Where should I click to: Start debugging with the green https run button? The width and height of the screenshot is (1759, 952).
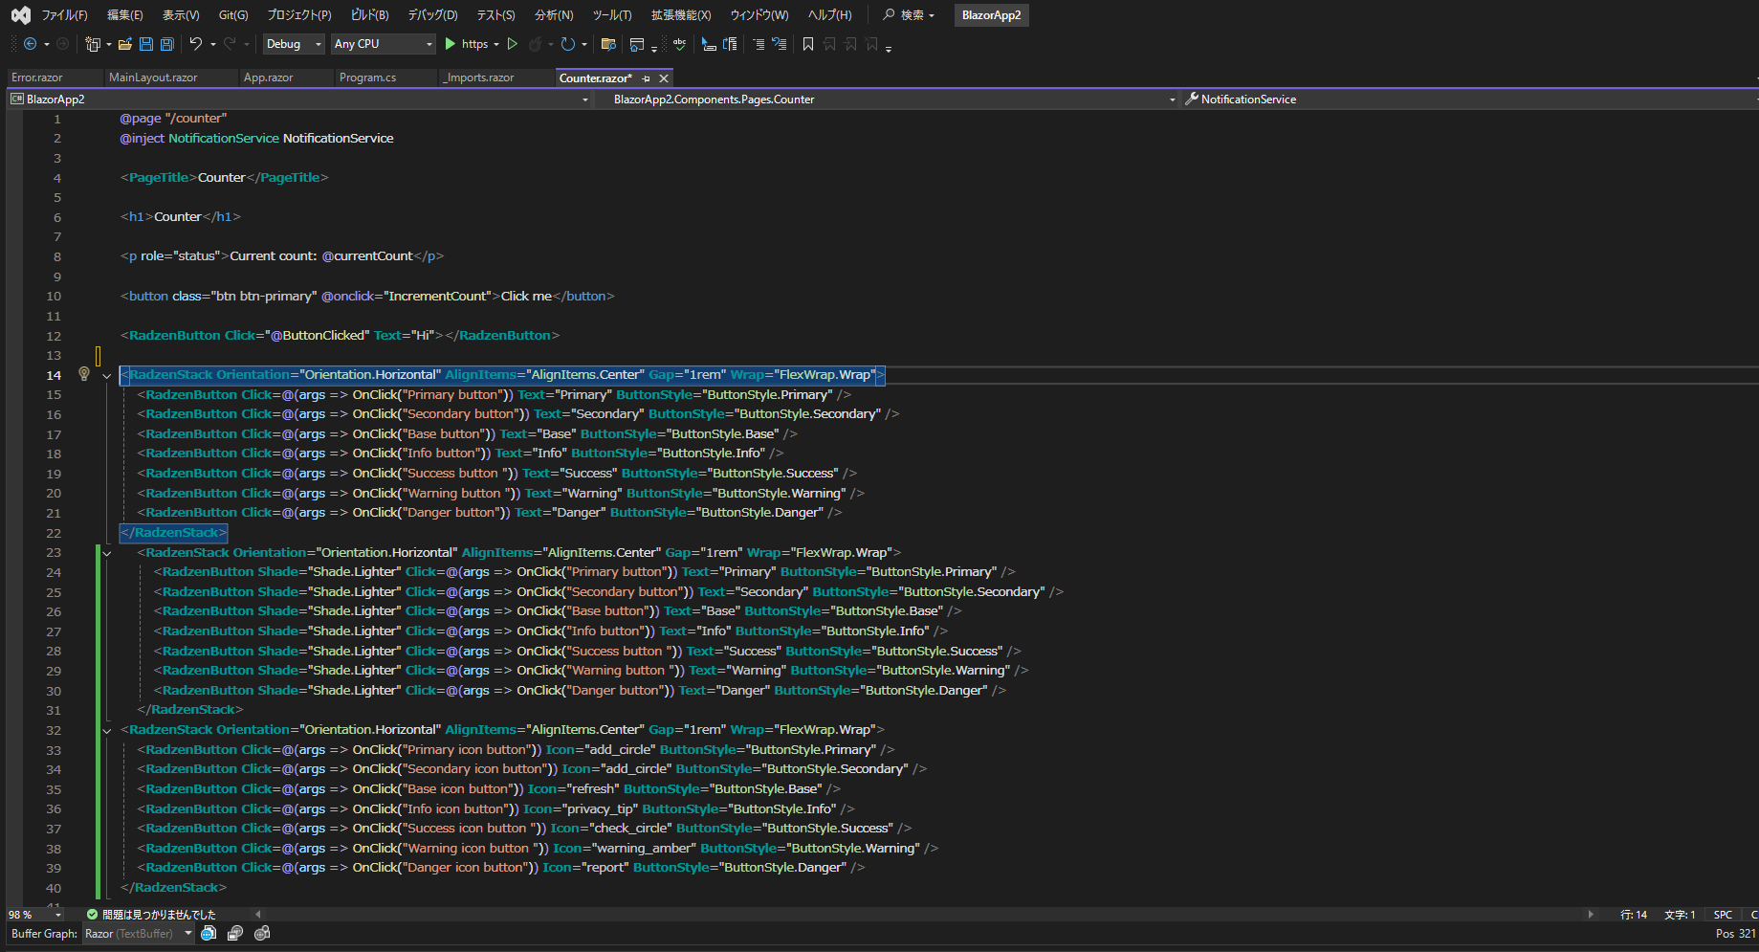pyautogui.click(x=450, y=44)
